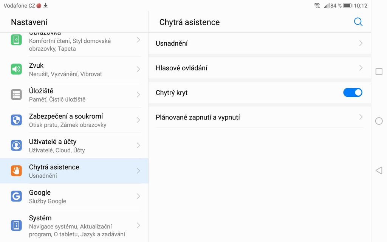
Task: Tap the green Zvuk speaker icon
Action: (x=16, y=69)
